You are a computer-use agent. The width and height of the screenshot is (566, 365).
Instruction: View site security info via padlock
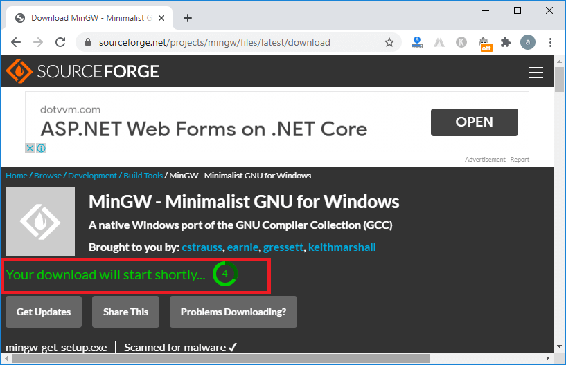point(88,43)
